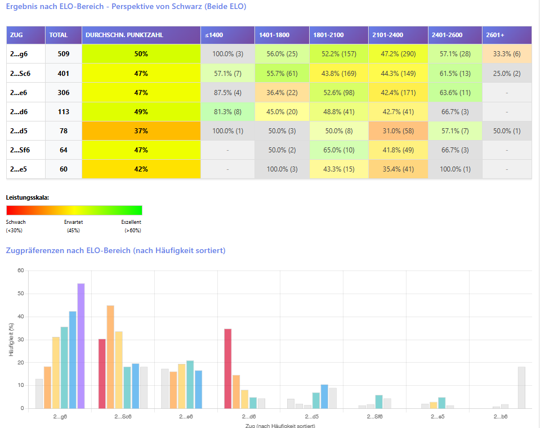Viewport: 540px width, 428px height.
Task: Click the tall gray bar above 2...b6
Action: 521,388
